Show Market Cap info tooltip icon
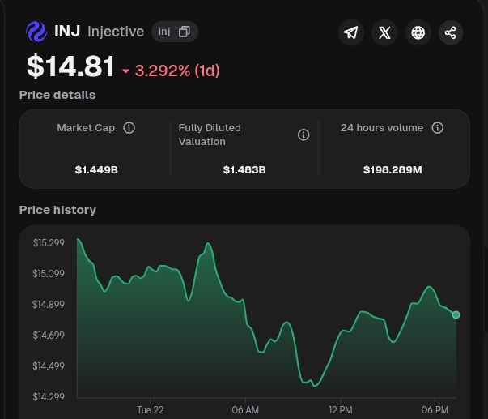This screenshot has height=419, width=488. (x=129, y=127)
